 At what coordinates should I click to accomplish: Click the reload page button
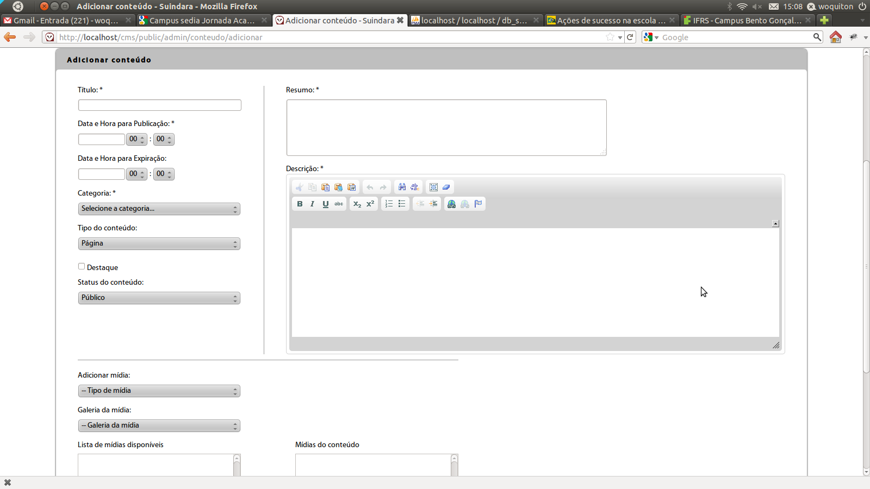click(630, 37)
